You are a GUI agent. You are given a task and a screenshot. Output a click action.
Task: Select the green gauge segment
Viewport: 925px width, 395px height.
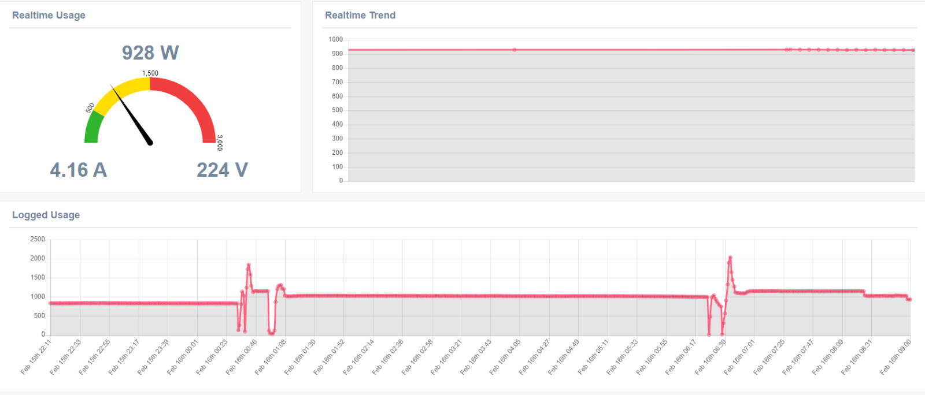pyautogui.click(x=92, y=128)
